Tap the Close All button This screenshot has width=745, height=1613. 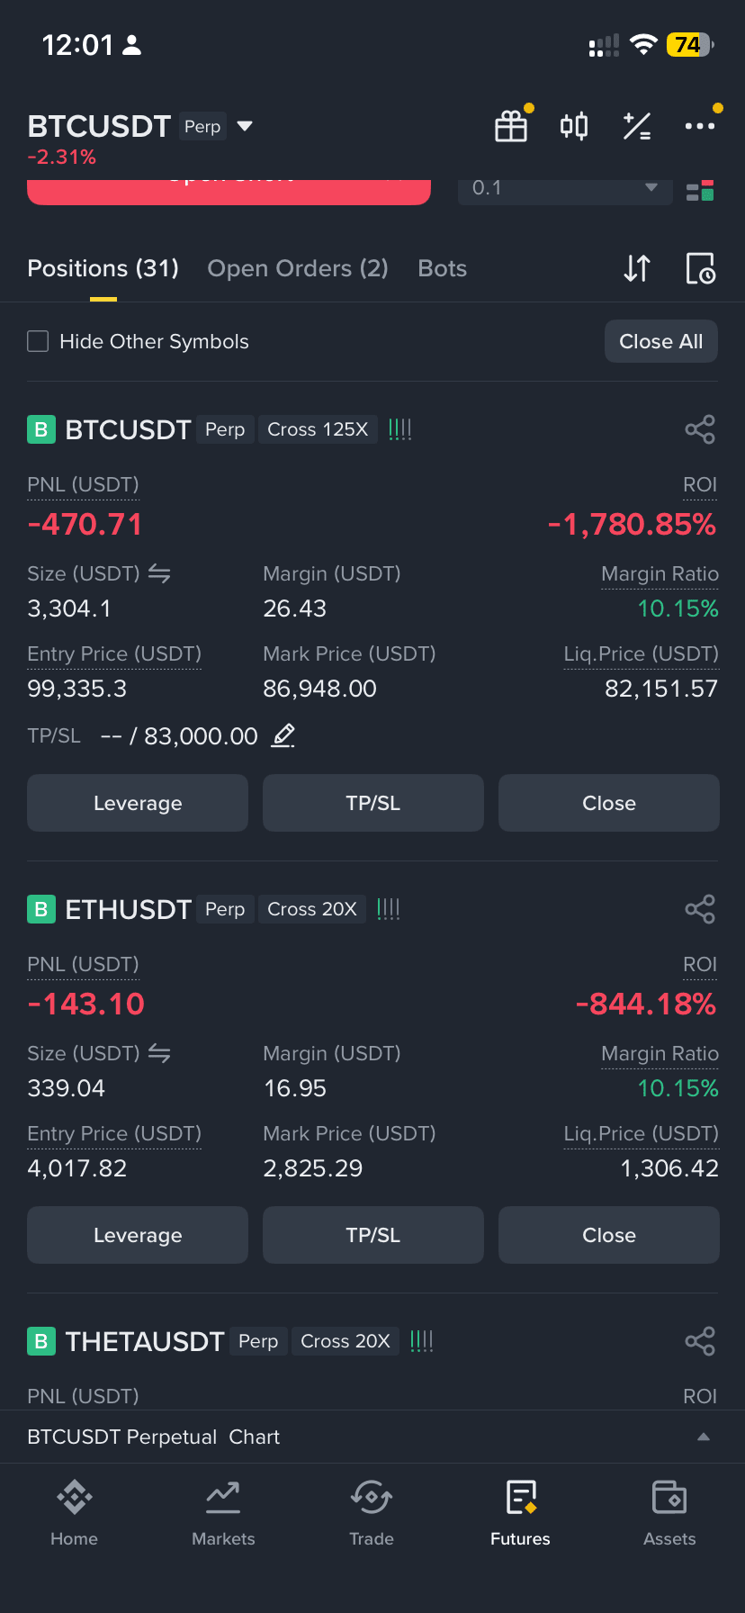[x=661, y=341]
